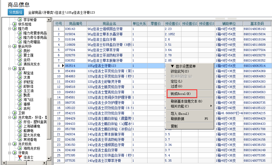The image size is (272, 165).
Task: Click the icon beside 帮宝适
Action: 20,73
